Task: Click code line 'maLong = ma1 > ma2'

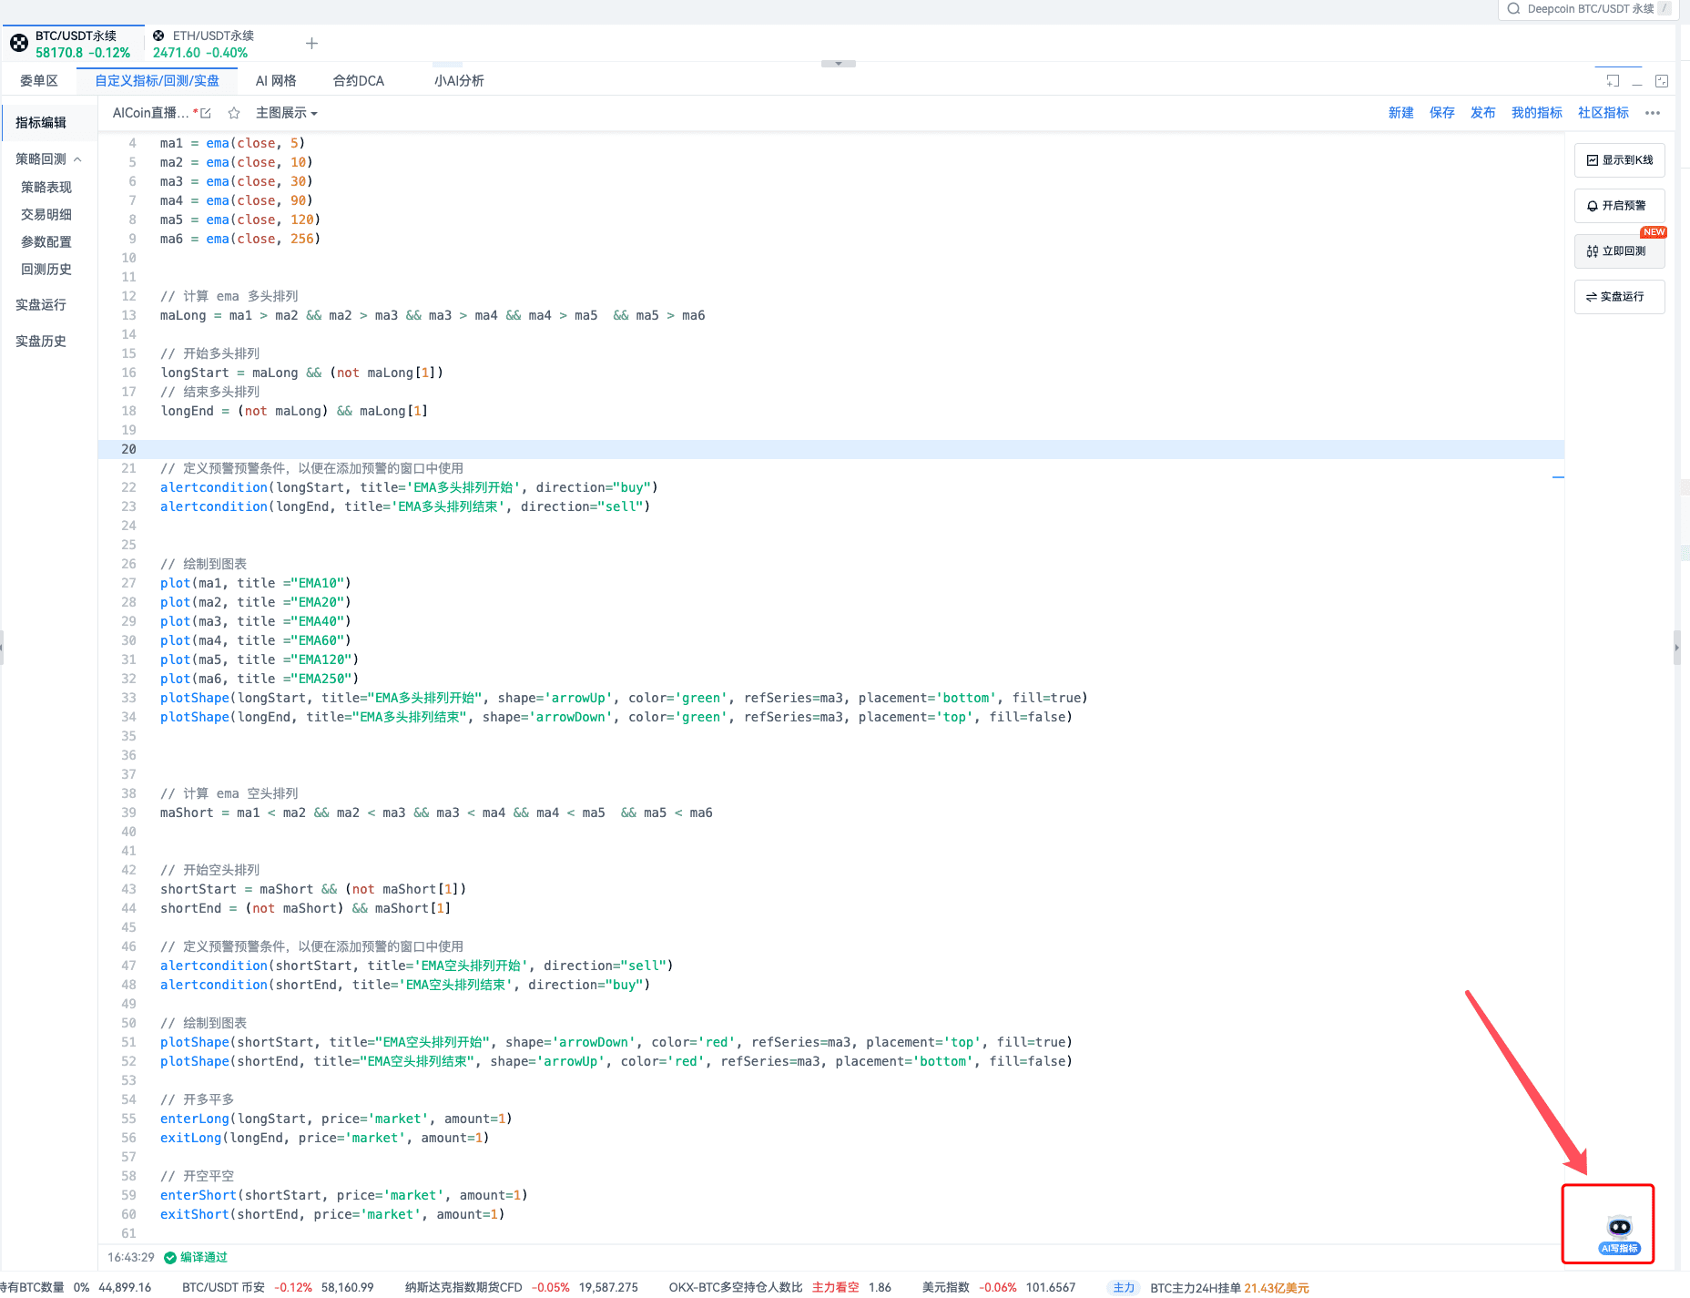Action: click(433, 315)
